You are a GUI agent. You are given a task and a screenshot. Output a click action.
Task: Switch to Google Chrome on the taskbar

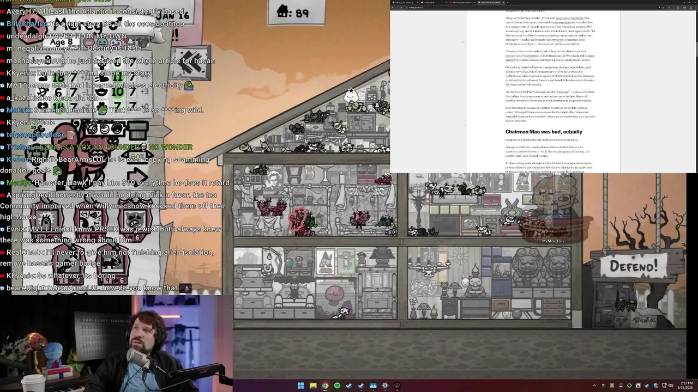(x=325, y=385)
